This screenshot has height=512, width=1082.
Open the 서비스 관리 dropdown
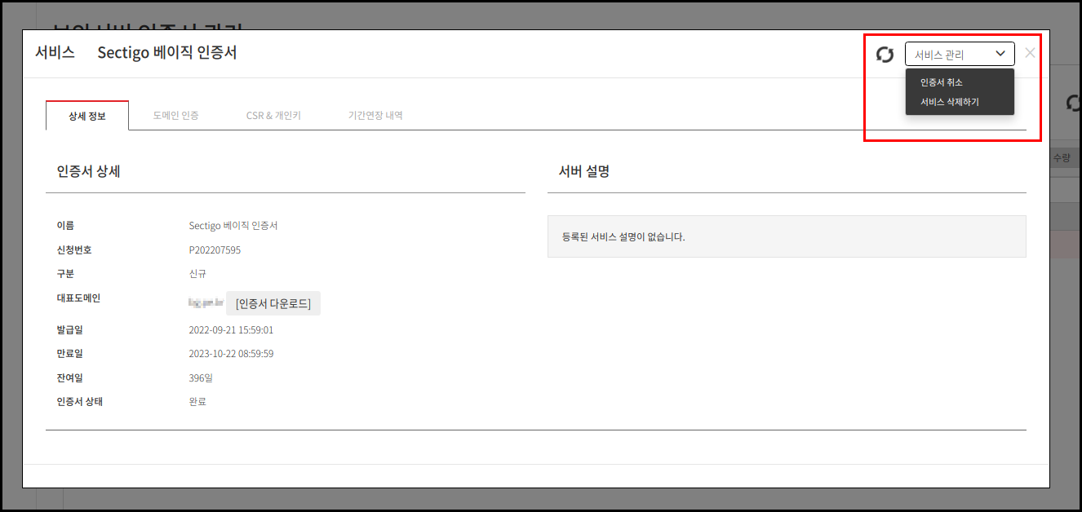[960, 55]
